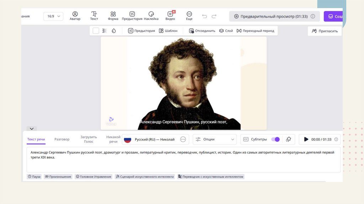The image size is (364, 204).
Task: Click Отсоединить detach option
Action: pyautogui.click(x=202, y=31)
